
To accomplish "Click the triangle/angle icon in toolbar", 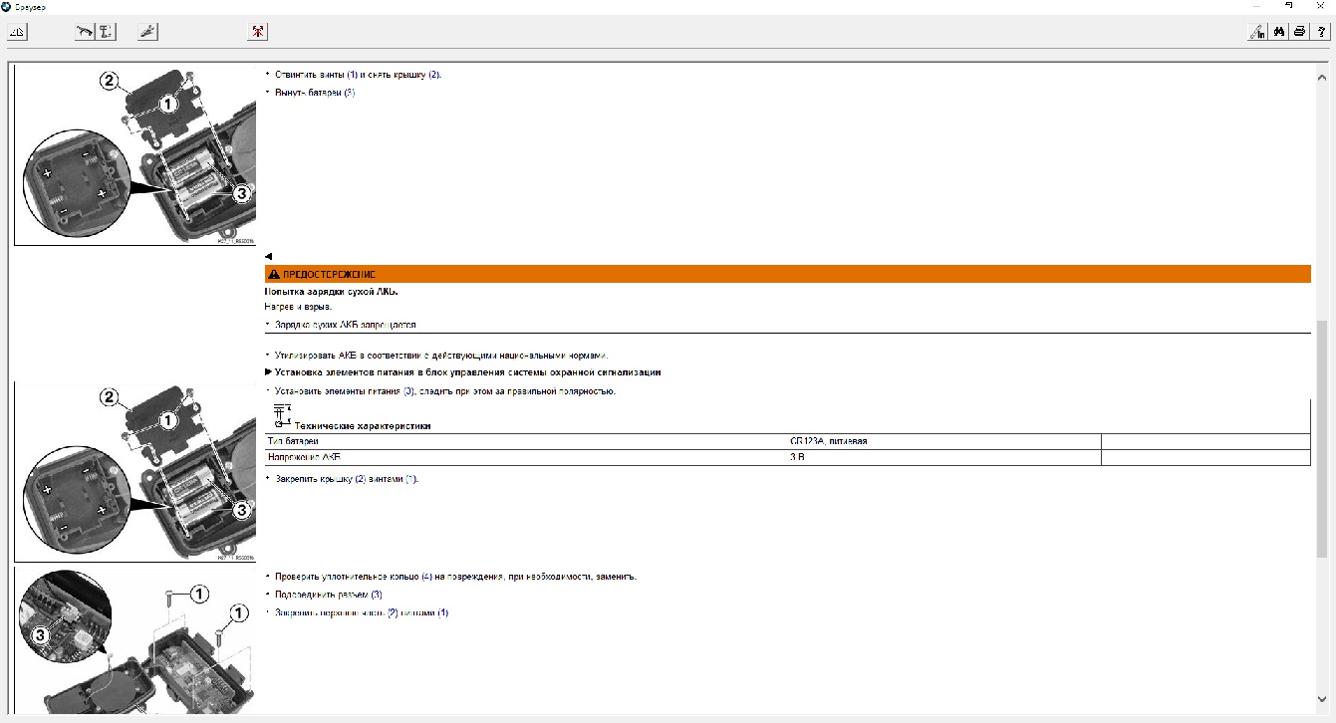I will click(x=18, y=32).
